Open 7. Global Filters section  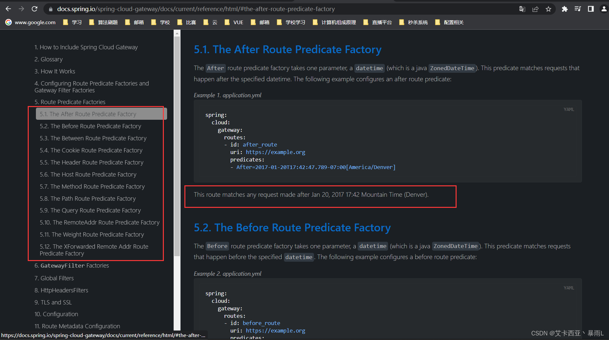[x=54, y=278]
